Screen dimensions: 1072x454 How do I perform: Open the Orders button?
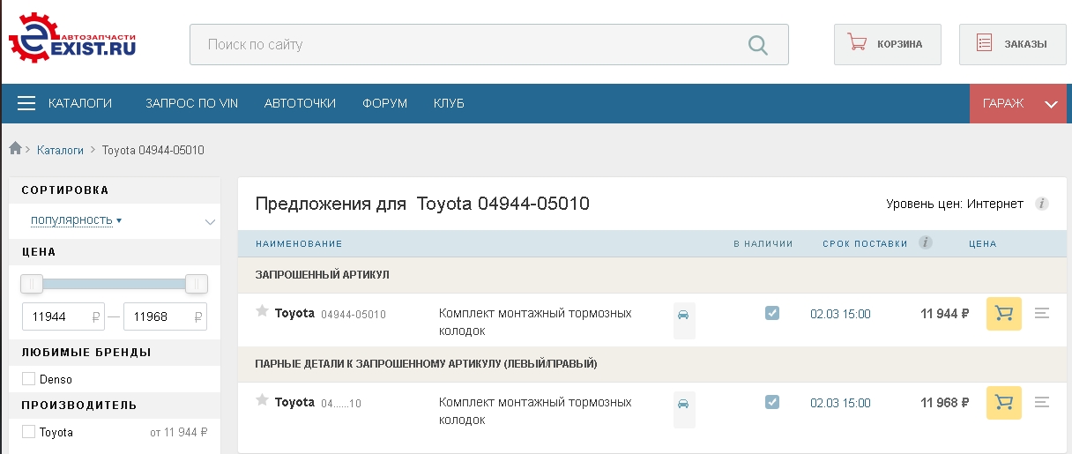point(1012,44)
